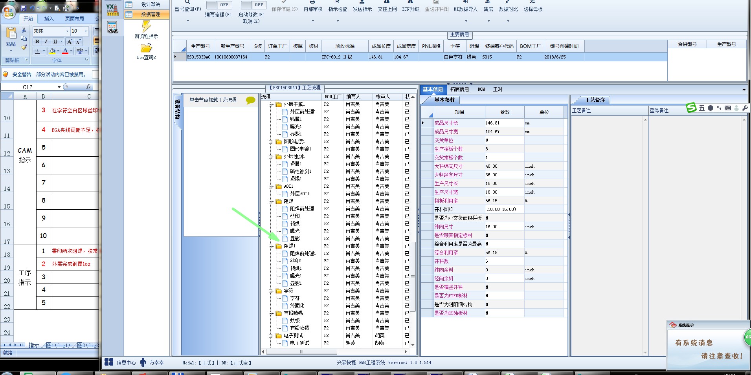Open 新流程指示 lightning icon

tap(146, 26)
